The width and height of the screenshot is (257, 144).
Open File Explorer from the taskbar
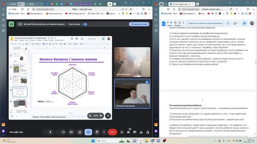click(x=146, y=141)
